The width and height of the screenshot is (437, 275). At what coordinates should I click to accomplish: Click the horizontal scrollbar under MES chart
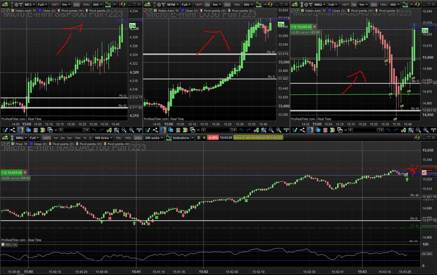pos(74,130)
